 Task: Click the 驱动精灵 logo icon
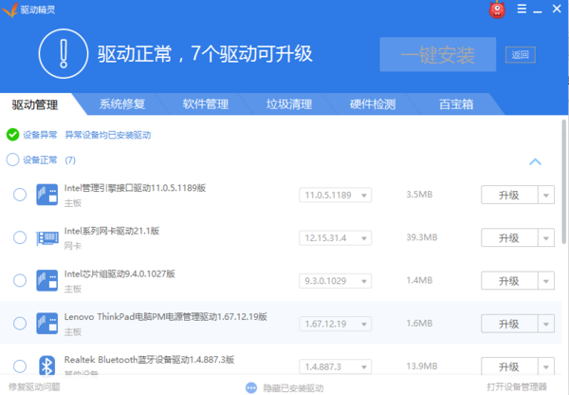coord(9,9)
